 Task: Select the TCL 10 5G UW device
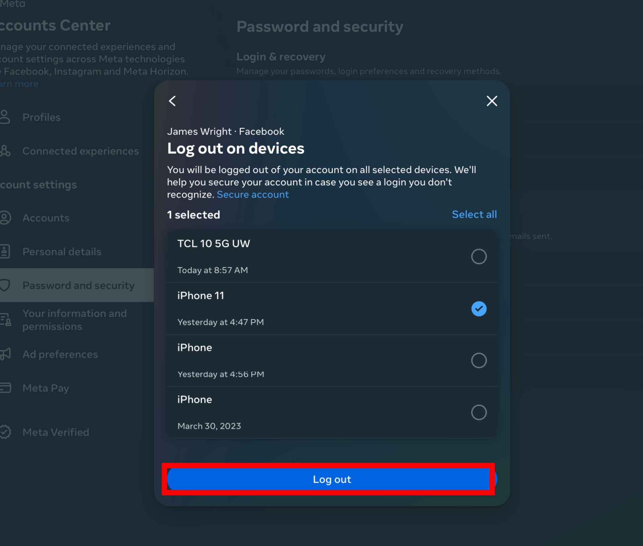point(479,256)
